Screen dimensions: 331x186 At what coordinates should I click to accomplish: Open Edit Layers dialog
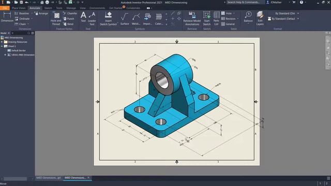tap(260, 19)
